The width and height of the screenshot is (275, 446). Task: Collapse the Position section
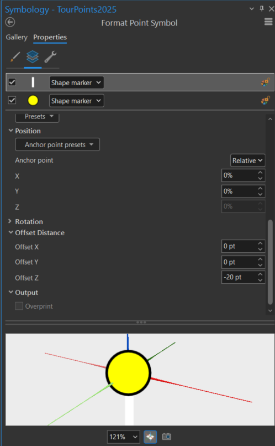pyautogui.click(x=11, y=131)
